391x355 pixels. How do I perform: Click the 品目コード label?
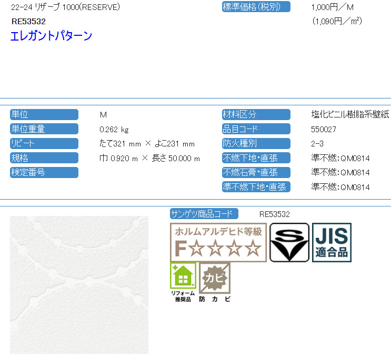point(256,129)
